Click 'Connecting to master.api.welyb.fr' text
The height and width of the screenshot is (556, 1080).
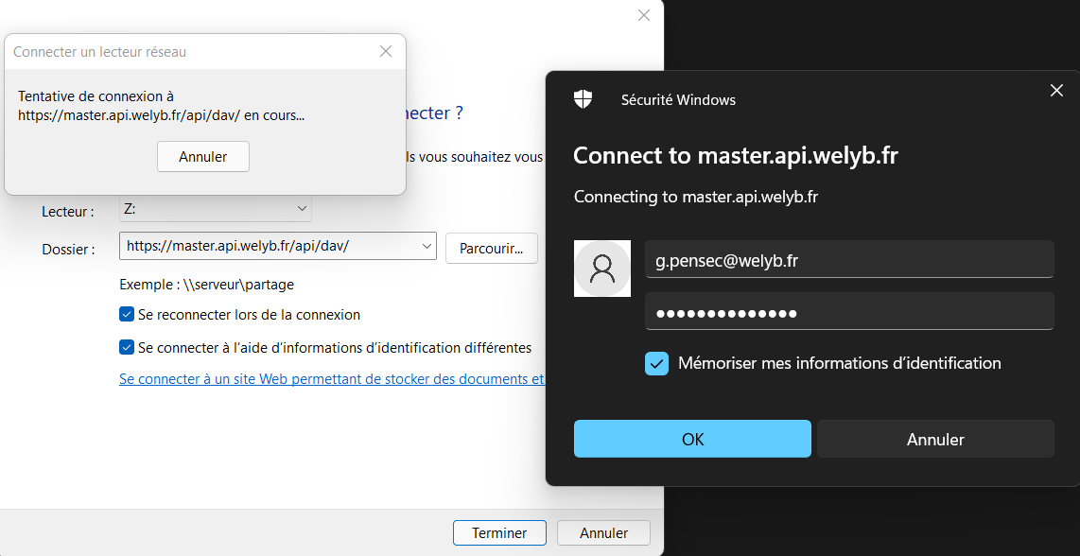click(696, 197)
